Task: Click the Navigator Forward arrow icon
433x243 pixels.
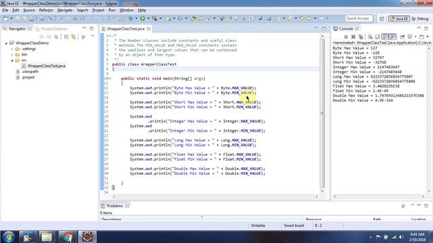Action: coord(49,36)
